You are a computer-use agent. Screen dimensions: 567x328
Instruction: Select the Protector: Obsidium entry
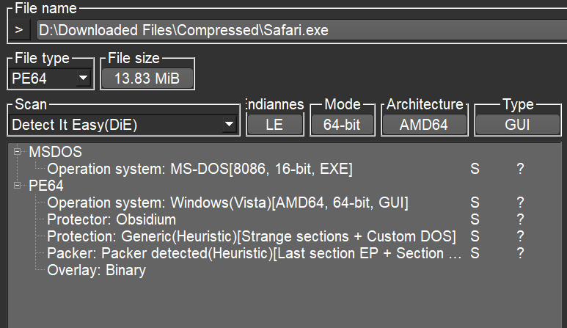[111, 219]
